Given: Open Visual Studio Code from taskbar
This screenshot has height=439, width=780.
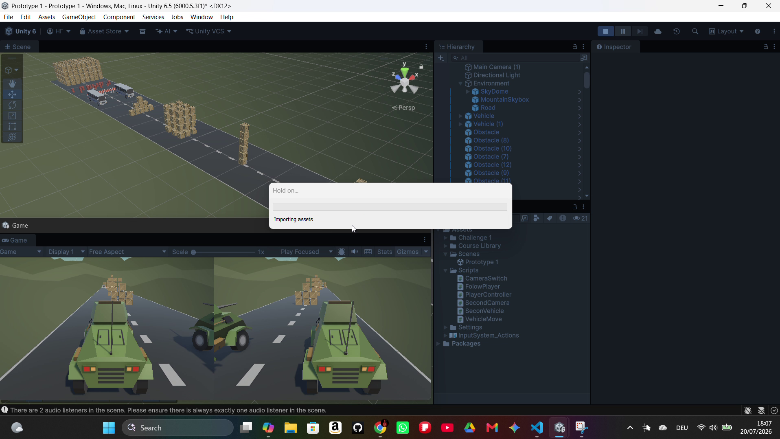Looking at the screenshot, I should tap(537, 428).
